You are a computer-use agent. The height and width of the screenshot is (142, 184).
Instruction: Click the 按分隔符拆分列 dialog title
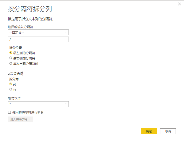tap(30, 9)
